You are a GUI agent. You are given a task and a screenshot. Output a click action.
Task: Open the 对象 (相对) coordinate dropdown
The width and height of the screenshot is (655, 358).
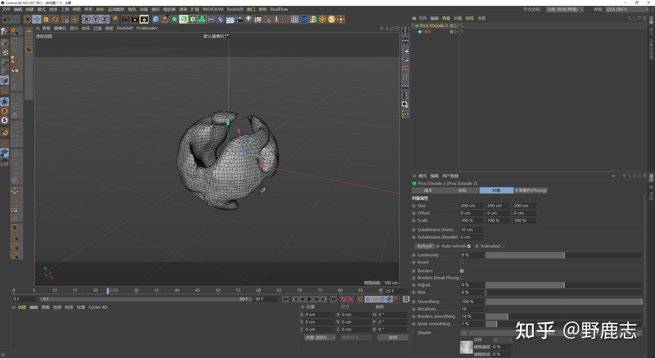point(320,338)
